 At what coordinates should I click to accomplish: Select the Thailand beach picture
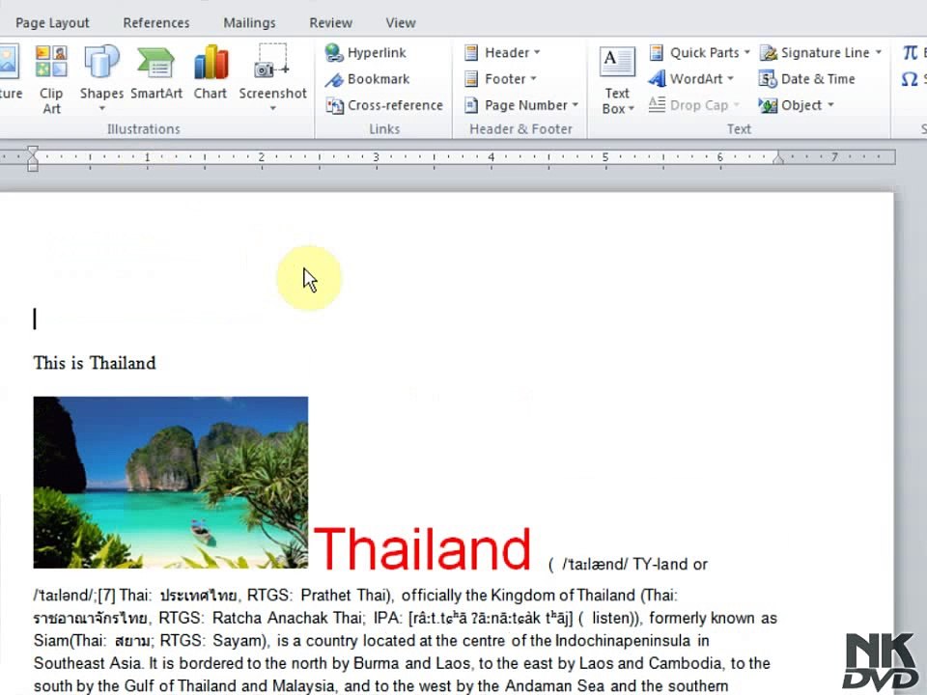pos(171,483)
